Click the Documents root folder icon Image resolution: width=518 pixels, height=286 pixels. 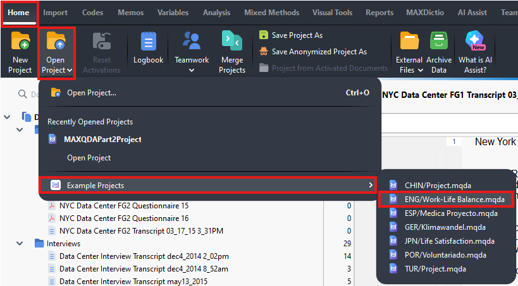[27, 117]
